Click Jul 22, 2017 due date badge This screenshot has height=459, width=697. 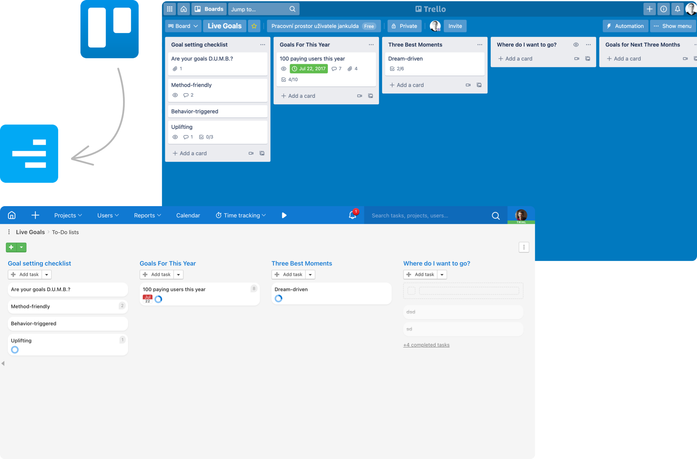pos(309,69)
